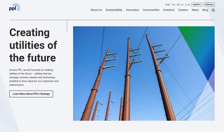Open the About Us menu

[96, 10]
